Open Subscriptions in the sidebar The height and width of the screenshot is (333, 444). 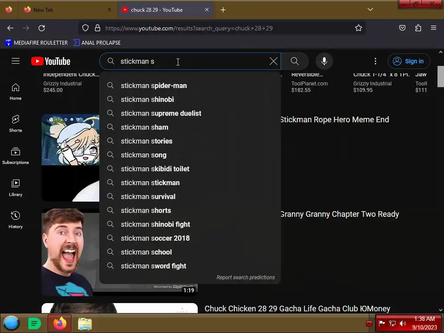16,156
